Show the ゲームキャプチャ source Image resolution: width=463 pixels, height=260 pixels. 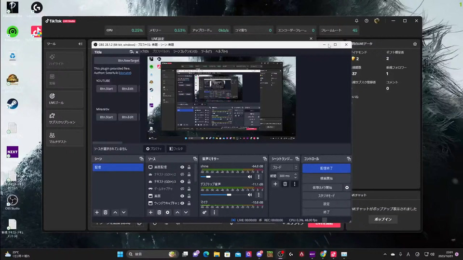tap(182, 189)
